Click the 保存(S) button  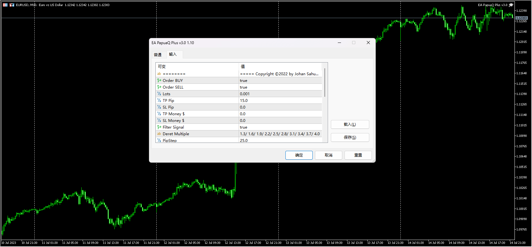coord(350,137)
